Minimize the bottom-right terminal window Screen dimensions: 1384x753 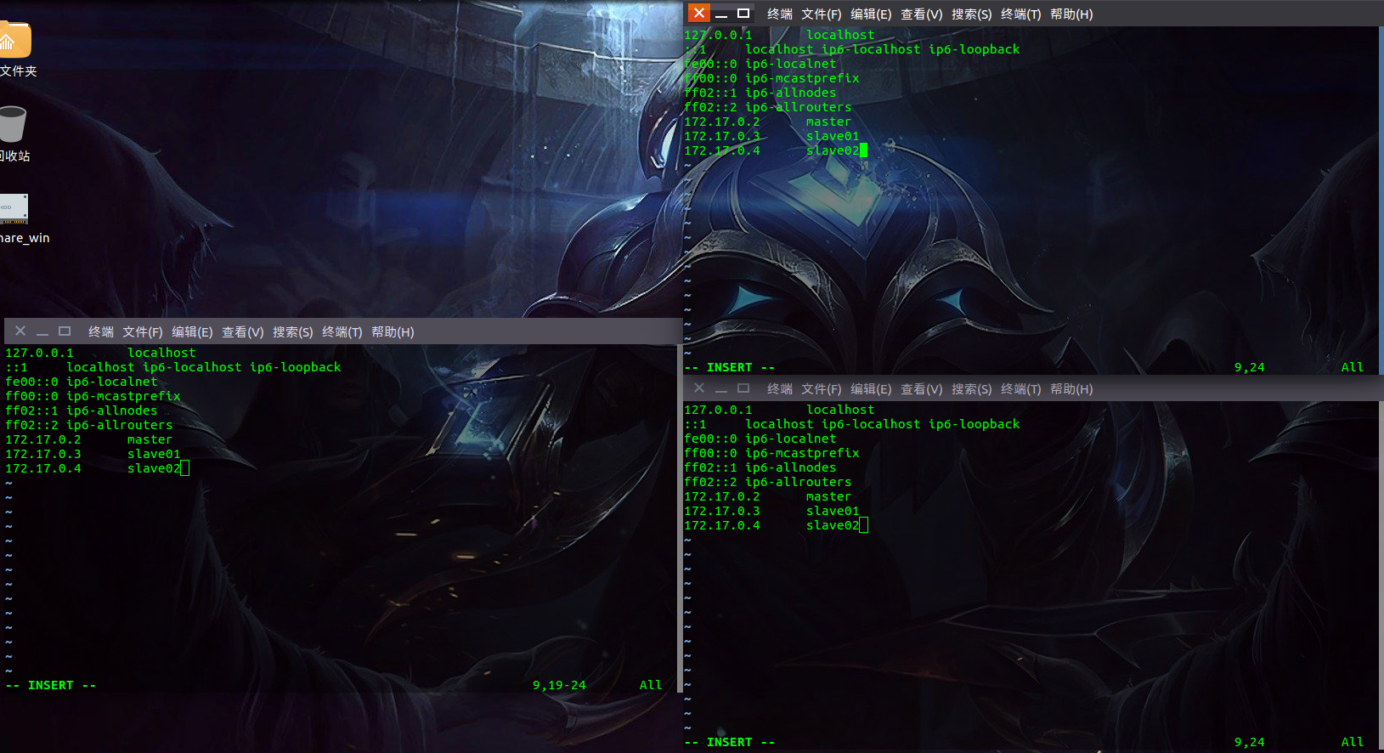721,389
